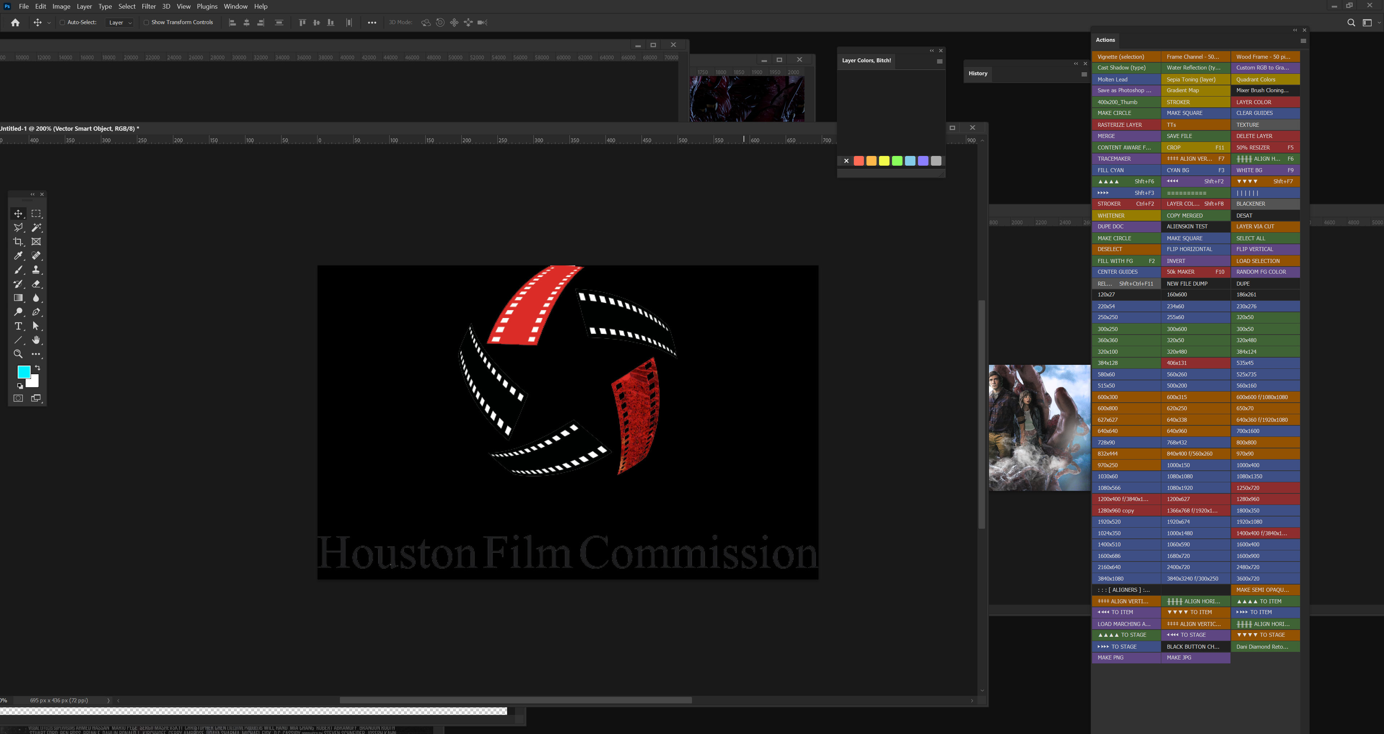Click the cyan foreground color swatch
This screenshot has height=734, width=1384.
pyautogui.click(x=24, y=372)
